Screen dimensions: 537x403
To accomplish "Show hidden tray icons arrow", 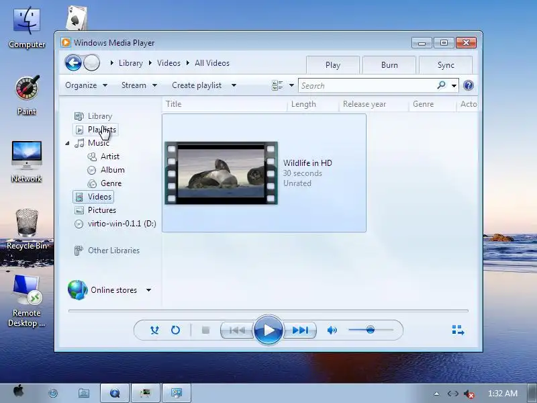I will click(436, 394).
